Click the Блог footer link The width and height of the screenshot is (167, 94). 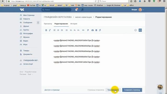pyautogui.click(x=21, y=72)
